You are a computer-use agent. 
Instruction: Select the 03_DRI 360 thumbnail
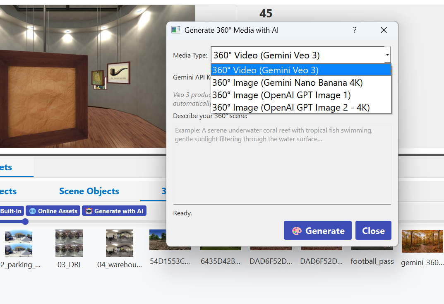click(x=69, y=243)
